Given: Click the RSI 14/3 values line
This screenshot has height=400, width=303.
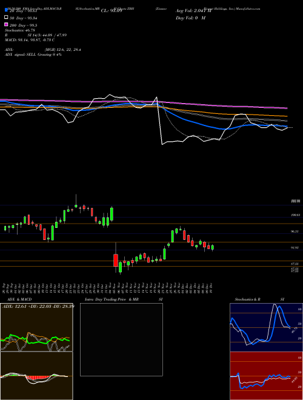Looking at the screenshot, I should click(x=36, y=35).
